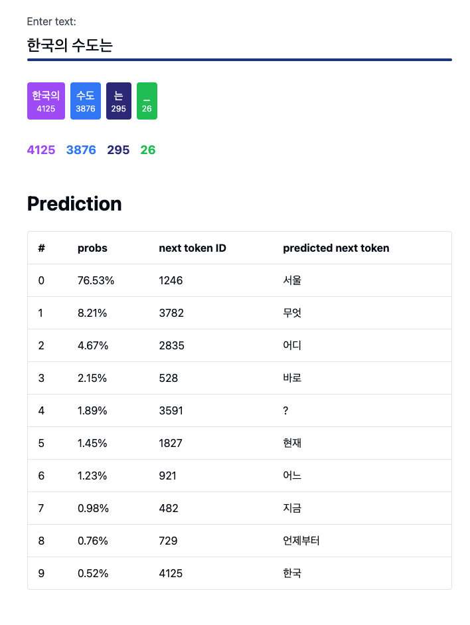Click the Prediction heading
The width and height of the screenshot is (470, 625).
click(74, 204)
